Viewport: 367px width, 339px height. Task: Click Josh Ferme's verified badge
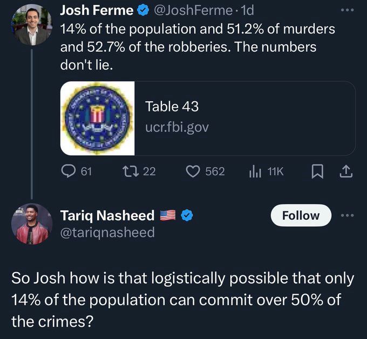tap(144, 10)
